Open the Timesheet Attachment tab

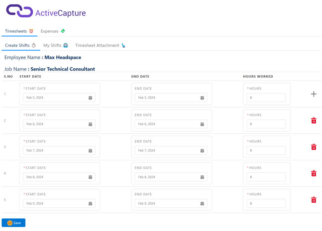point(97,45)
